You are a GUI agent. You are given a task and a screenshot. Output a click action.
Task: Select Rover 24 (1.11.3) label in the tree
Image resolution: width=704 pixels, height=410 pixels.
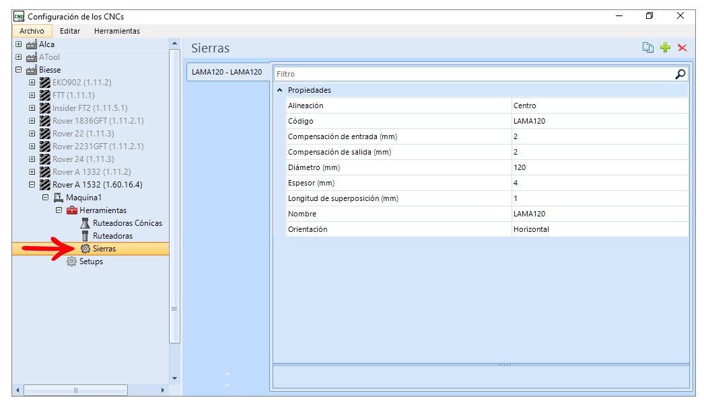83,159
